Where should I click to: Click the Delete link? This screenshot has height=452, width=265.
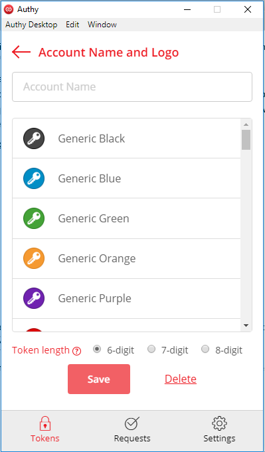pos(181,379)
